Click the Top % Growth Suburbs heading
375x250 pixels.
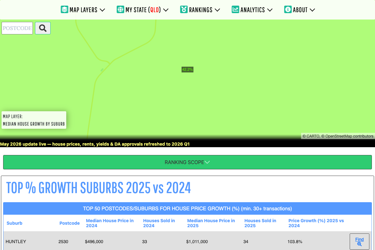pos(98,188)
